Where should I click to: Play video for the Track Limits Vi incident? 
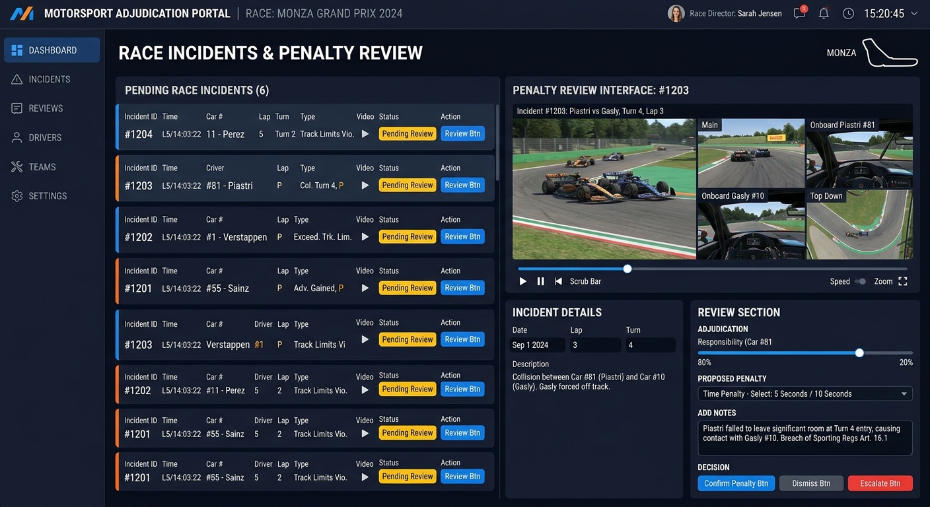click(x=365, y=339)
